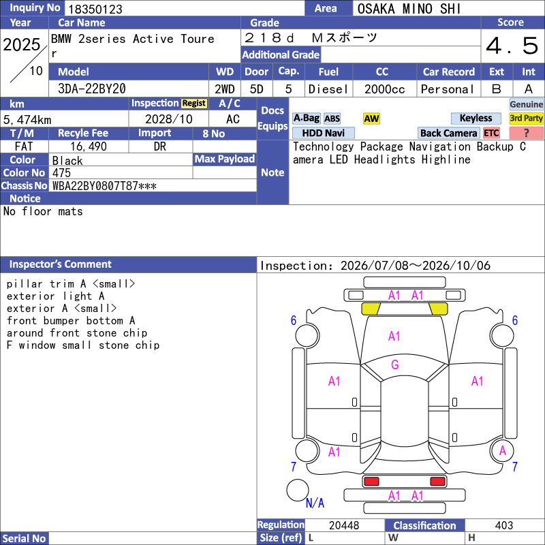Click the 5D door value
This screenshot has height=545, width=545.
tap(257, 89)
